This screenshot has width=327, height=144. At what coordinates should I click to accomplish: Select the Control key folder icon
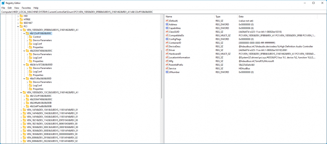30,37
